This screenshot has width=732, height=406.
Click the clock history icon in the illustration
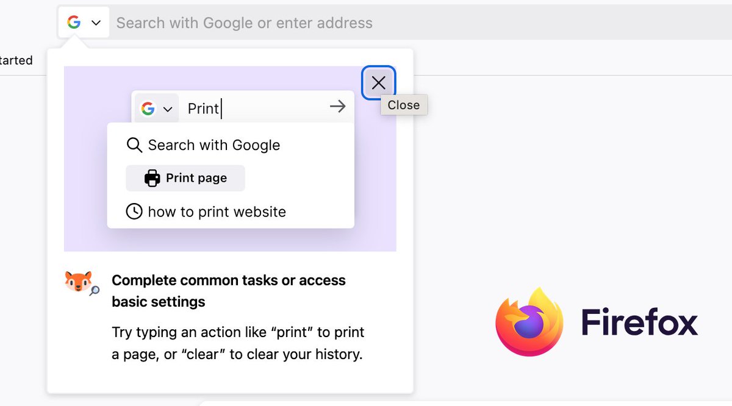[134, 212]
